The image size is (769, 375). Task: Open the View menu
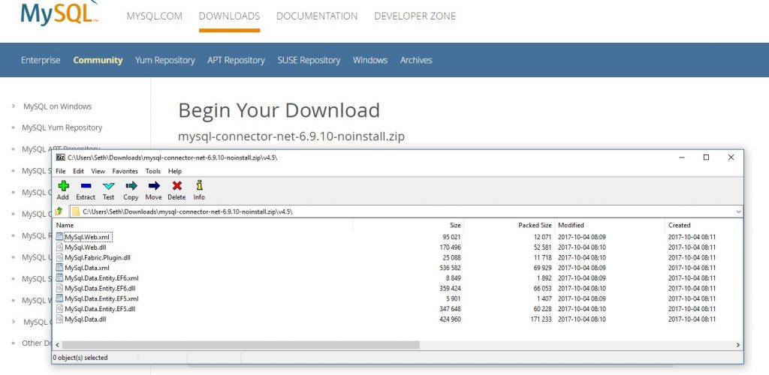tap(98, 171)
